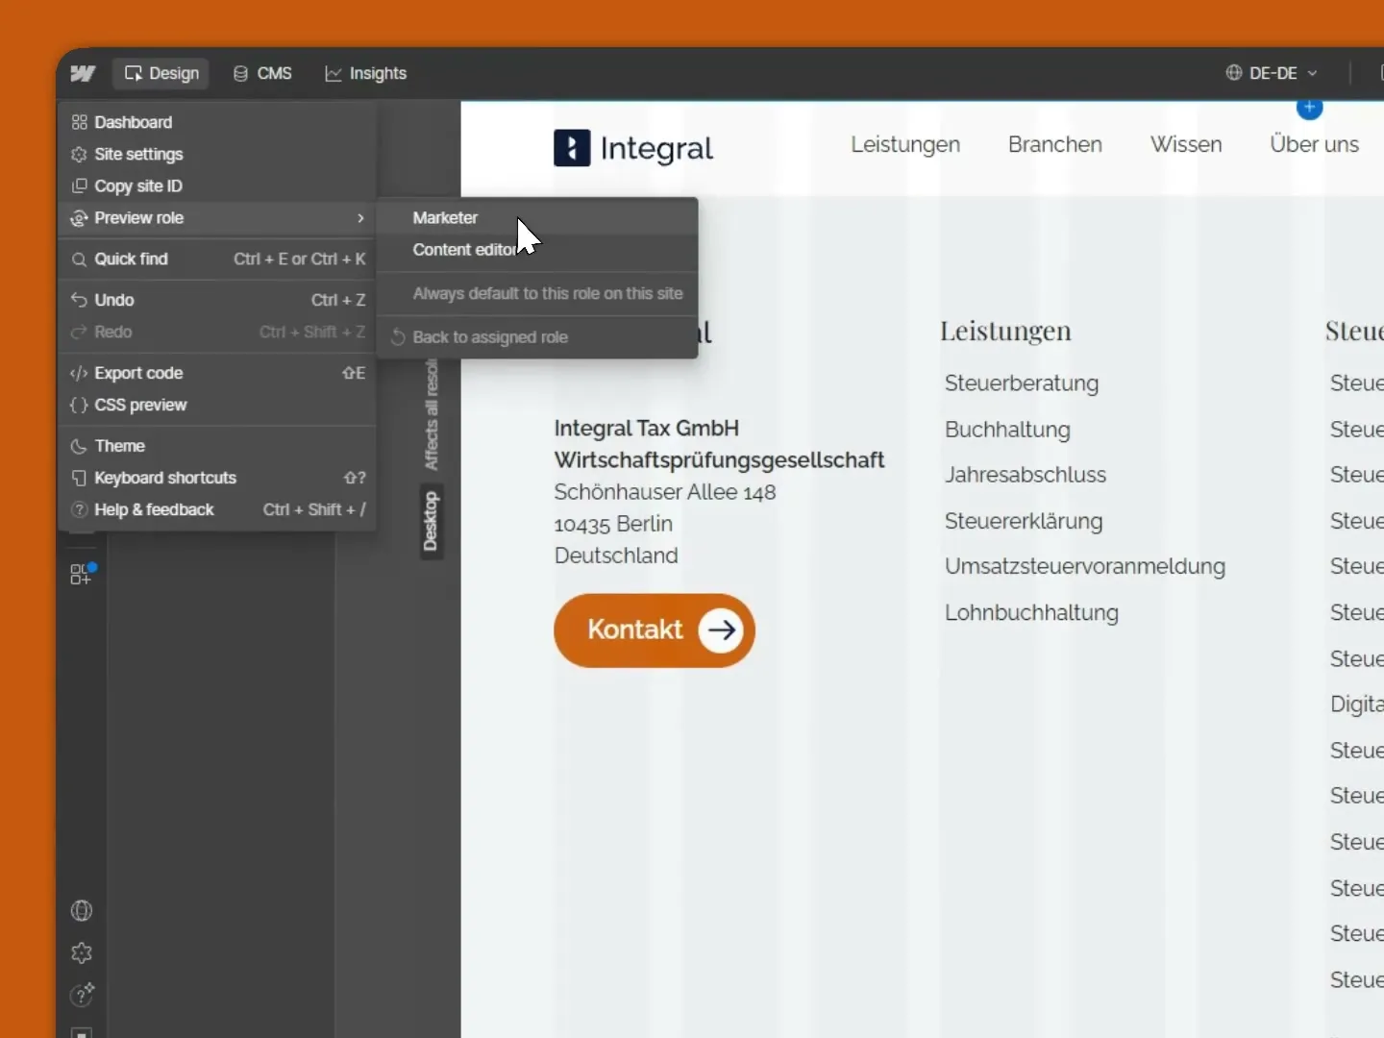Open the Buchhaltung footer link
This screenshot has height=1038, width=1384.
(x=1007, y=430)
